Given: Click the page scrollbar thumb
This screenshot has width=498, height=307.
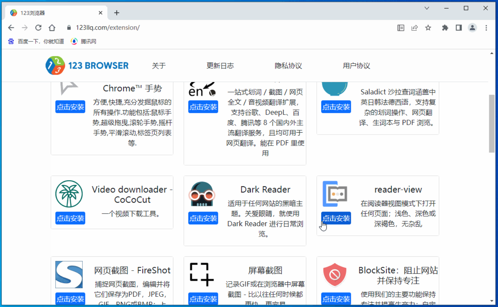Looking at the screenshot, I should (492, 123).
